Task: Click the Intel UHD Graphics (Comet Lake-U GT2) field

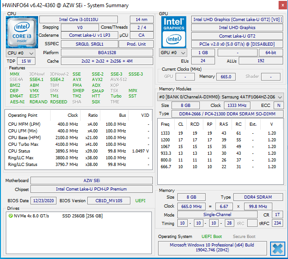Action: tap(237, 19)
